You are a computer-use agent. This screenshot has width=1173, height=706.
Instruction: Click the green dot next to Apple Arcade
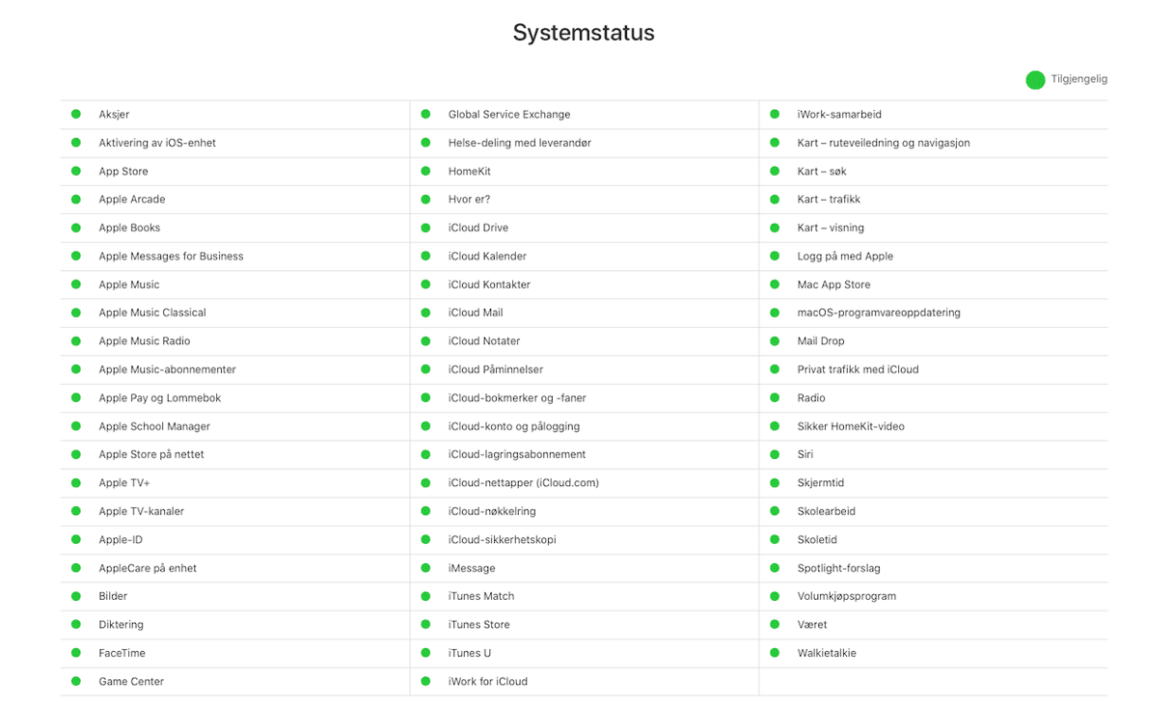76,200
